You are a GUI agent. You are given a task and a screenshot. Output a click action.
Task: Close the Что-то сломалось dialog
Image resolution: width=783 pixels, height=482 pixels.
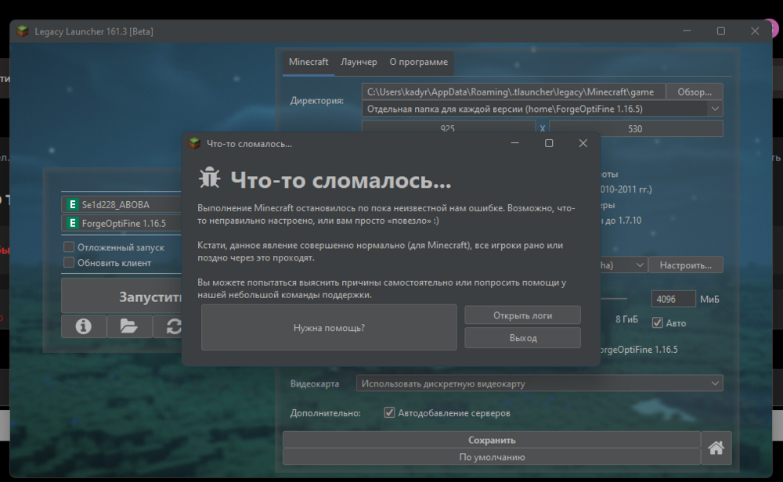[x=583, y=143]
